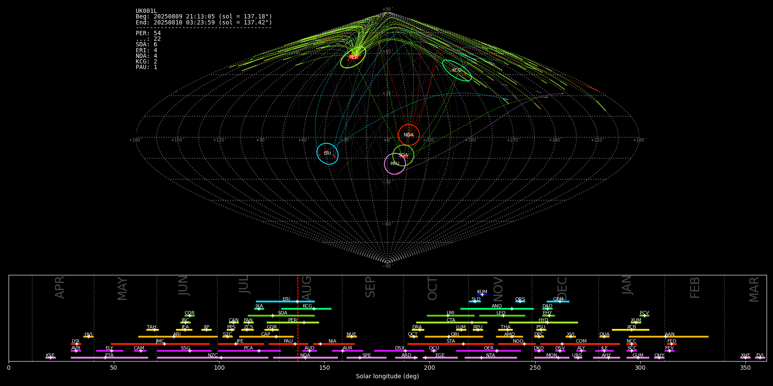Click the ETA shower bar in timeline
The width and height of the screenshot is (773, 386).
pyautogui.click(x=110, y=358)
